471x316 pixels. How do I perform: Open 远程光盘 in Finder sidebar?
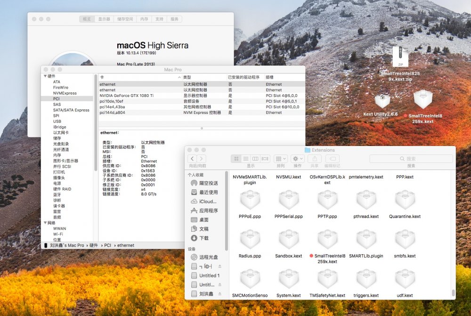click(204, 257)
